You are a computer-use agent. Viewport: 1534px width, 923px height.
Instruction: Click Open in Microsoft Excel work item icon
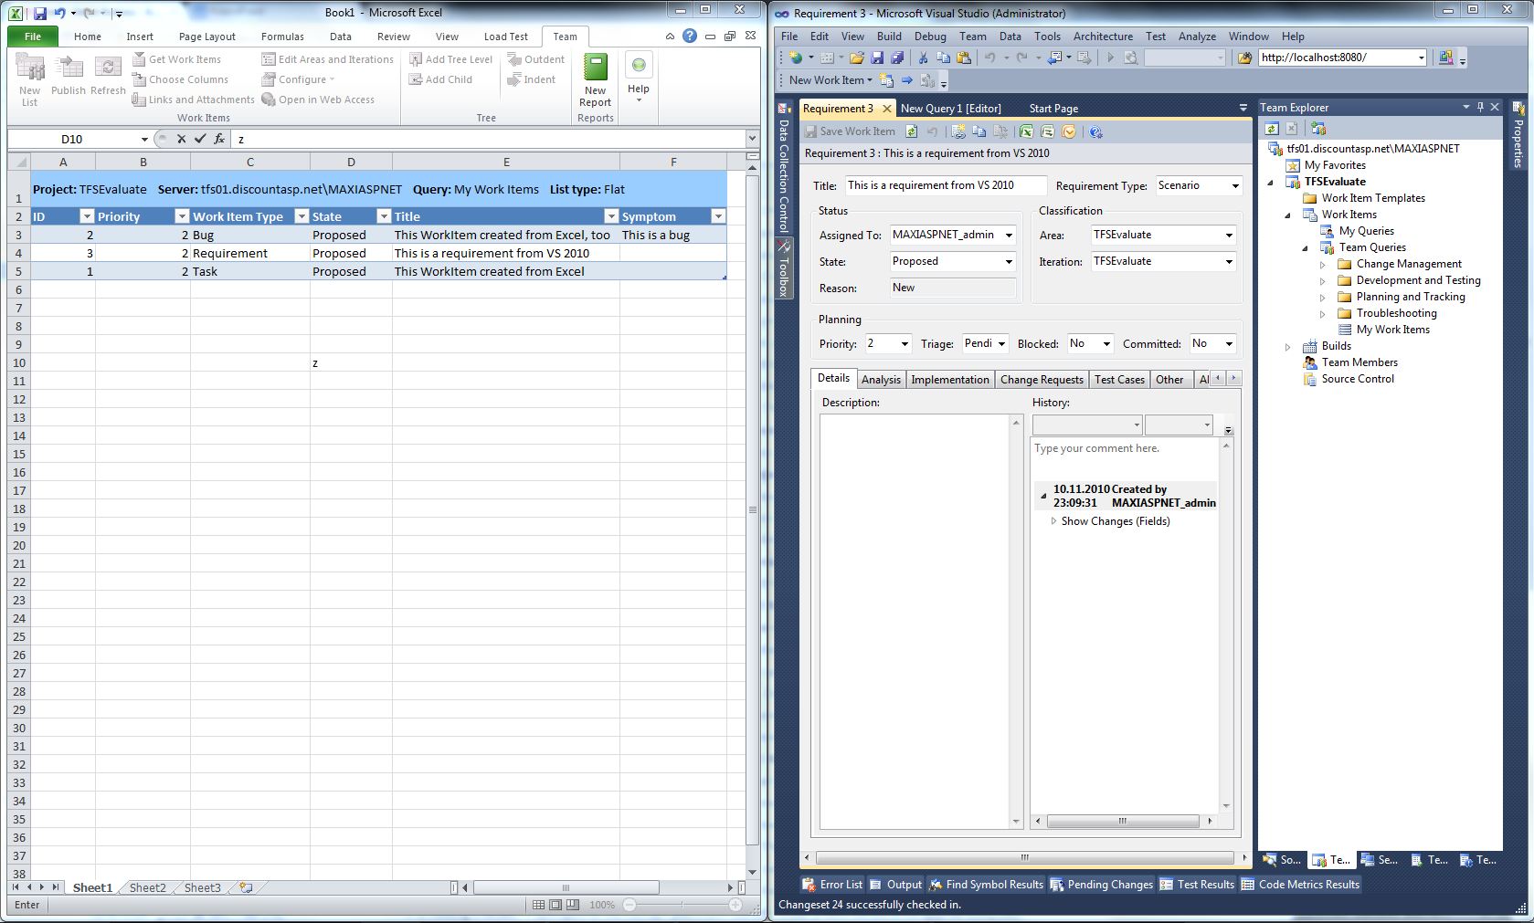[x=1026, y=131]
